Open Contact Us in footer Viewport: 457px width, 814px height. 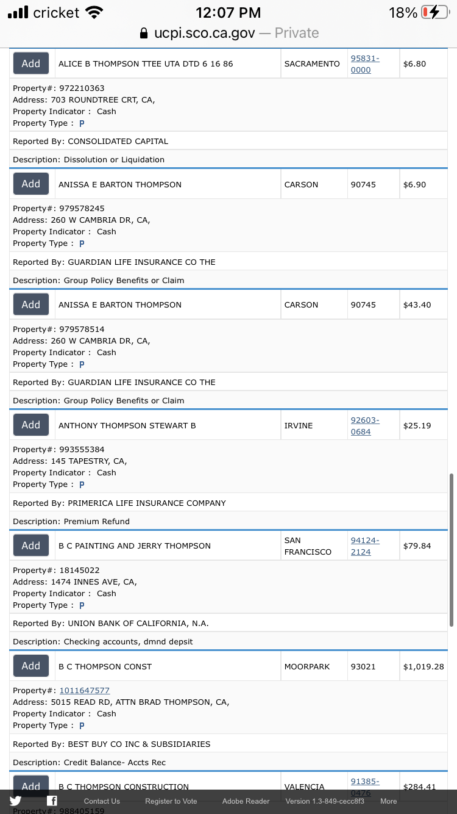(102, 801)
